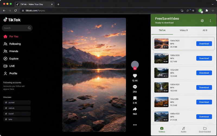217x136 pixels.
Task: Download the 15.3 MB video
Action: 204,102
